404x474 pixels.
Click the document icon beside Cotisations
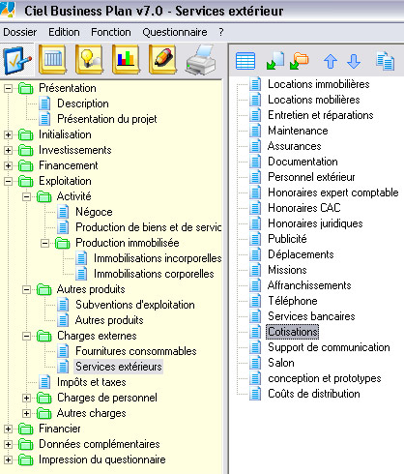(255, 332)
